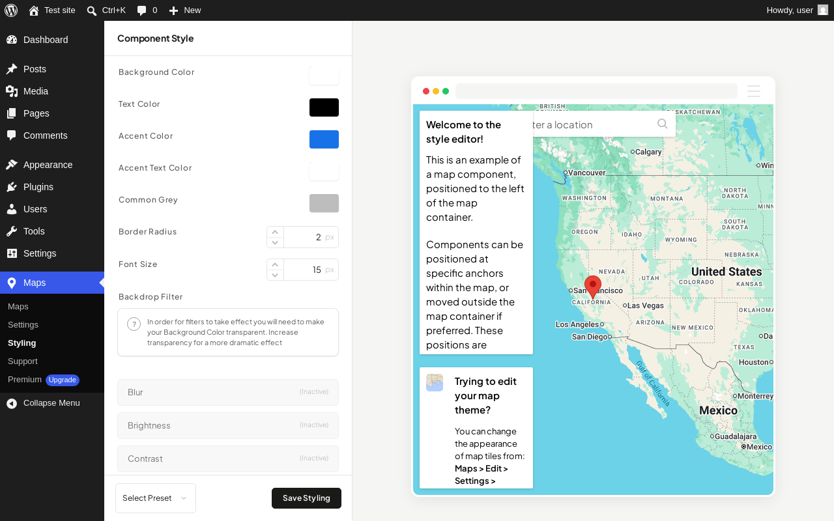834x521 pixels.
Task: Click the Collapse Menu label
Action: click(x=51, y=403)
